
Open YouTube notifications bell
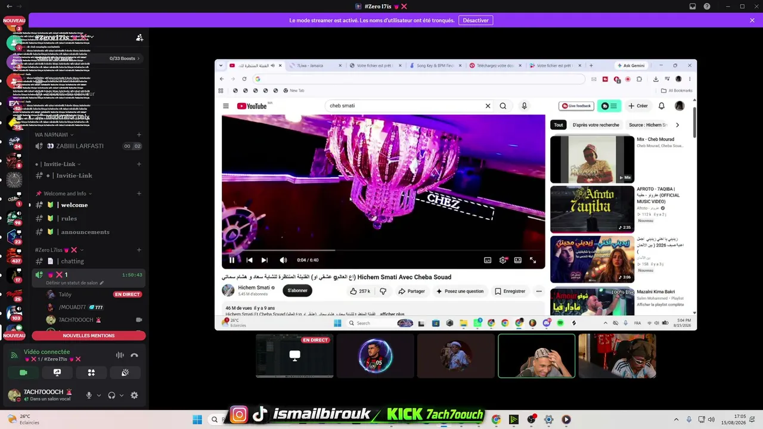point(662,106)
